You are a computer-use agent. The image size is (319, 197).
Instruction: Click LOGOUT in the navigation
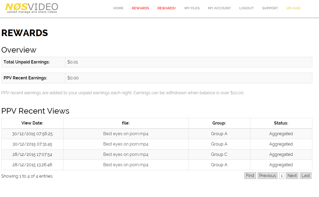[246, 8]
